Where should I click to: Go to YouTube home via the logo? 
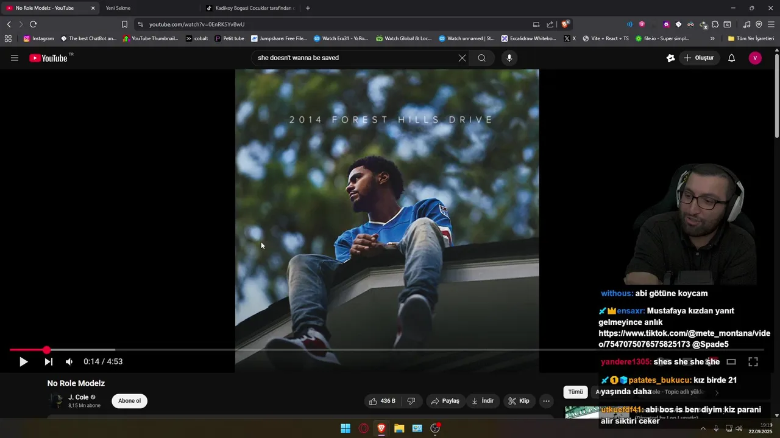click(x=48, y=58)
